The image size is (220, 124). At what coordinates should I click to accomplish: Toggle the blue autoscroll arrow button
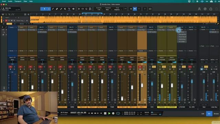click(135, 9)
